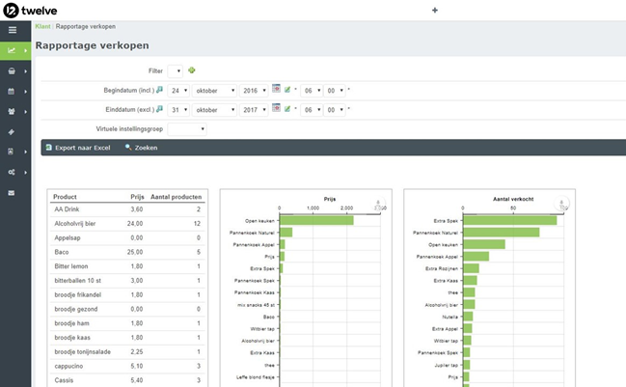Open the calendar picker for Einddatum

[276, 108]
